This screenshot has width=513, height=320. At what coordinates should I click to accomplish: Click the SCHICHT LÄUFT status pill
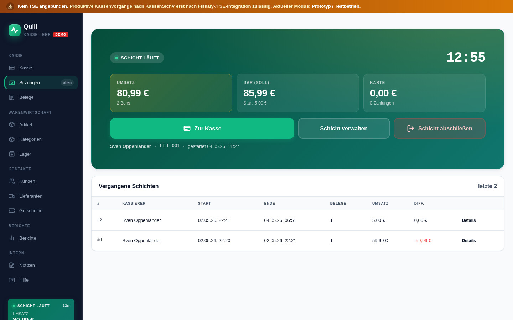tap(137, 58)
